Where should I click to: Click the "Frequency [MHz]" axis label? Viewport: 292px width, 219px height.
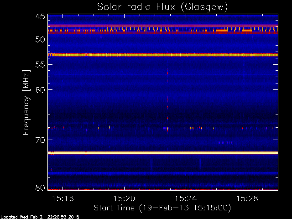click(26, 102)
